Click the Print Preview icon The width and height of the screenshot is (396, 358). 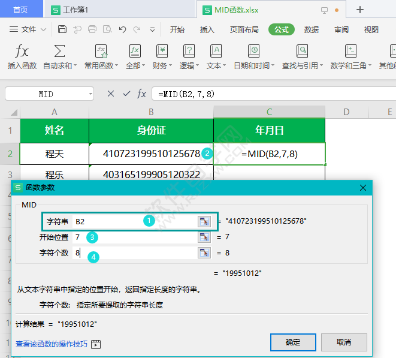coord(107,29)
